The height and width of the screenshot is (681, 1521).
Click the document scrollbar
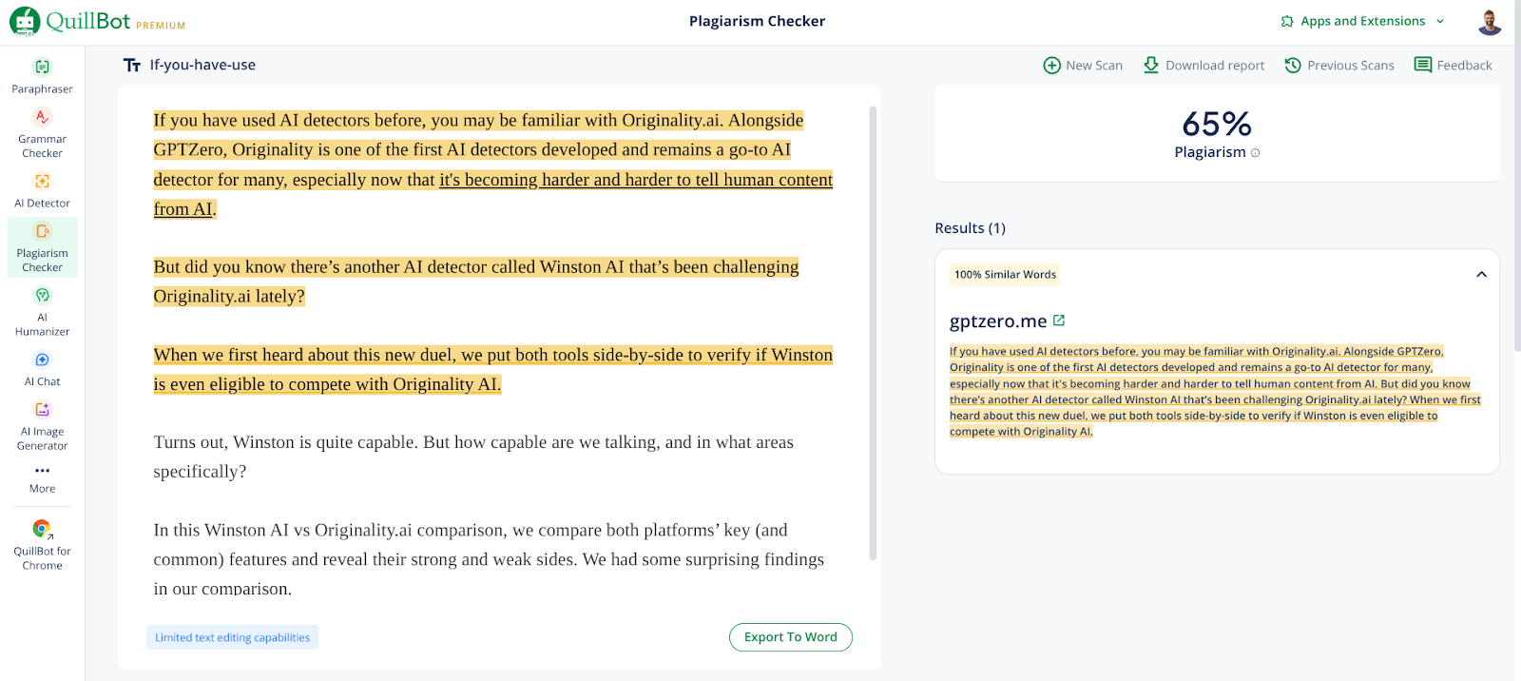coord(873,333)
